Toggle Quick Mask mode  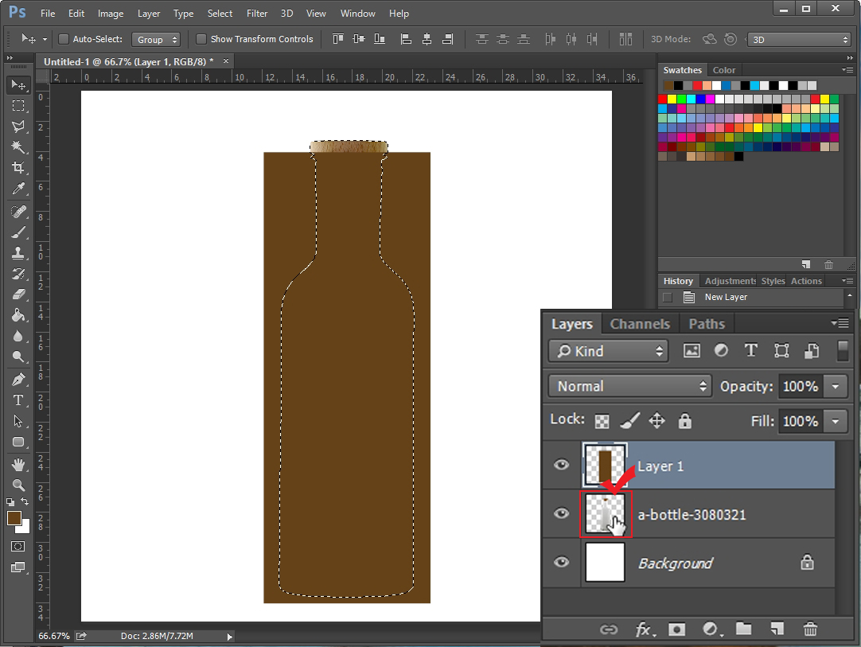click(x=18, y=547)
